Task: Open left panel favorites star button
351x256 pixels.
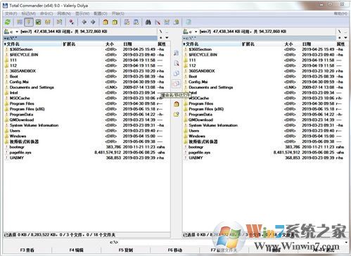Action: point(161,38)
